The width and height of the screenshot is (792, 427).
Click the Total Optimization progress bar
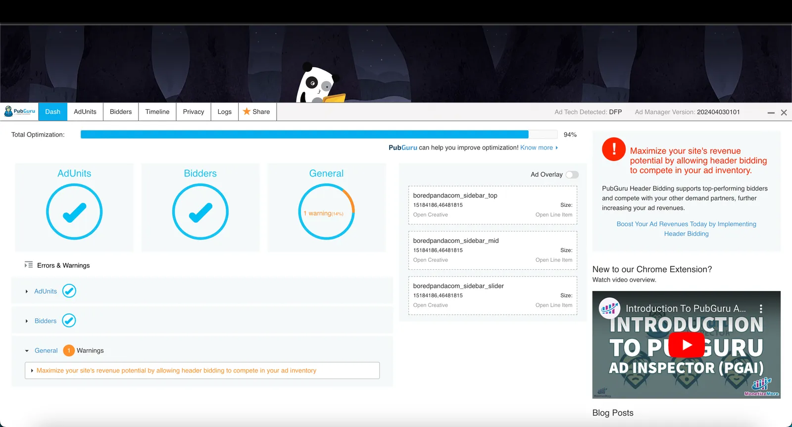pos(319,135)
